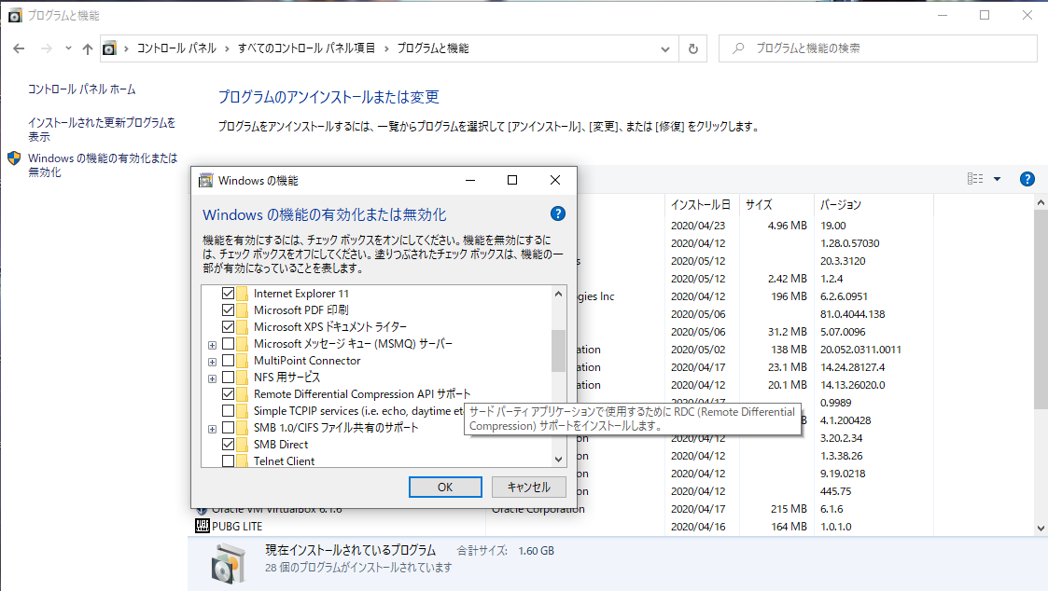1048x591 pixels.
Task: Click the features list scrollbar thumb
Action: click(x=558, y=350)
